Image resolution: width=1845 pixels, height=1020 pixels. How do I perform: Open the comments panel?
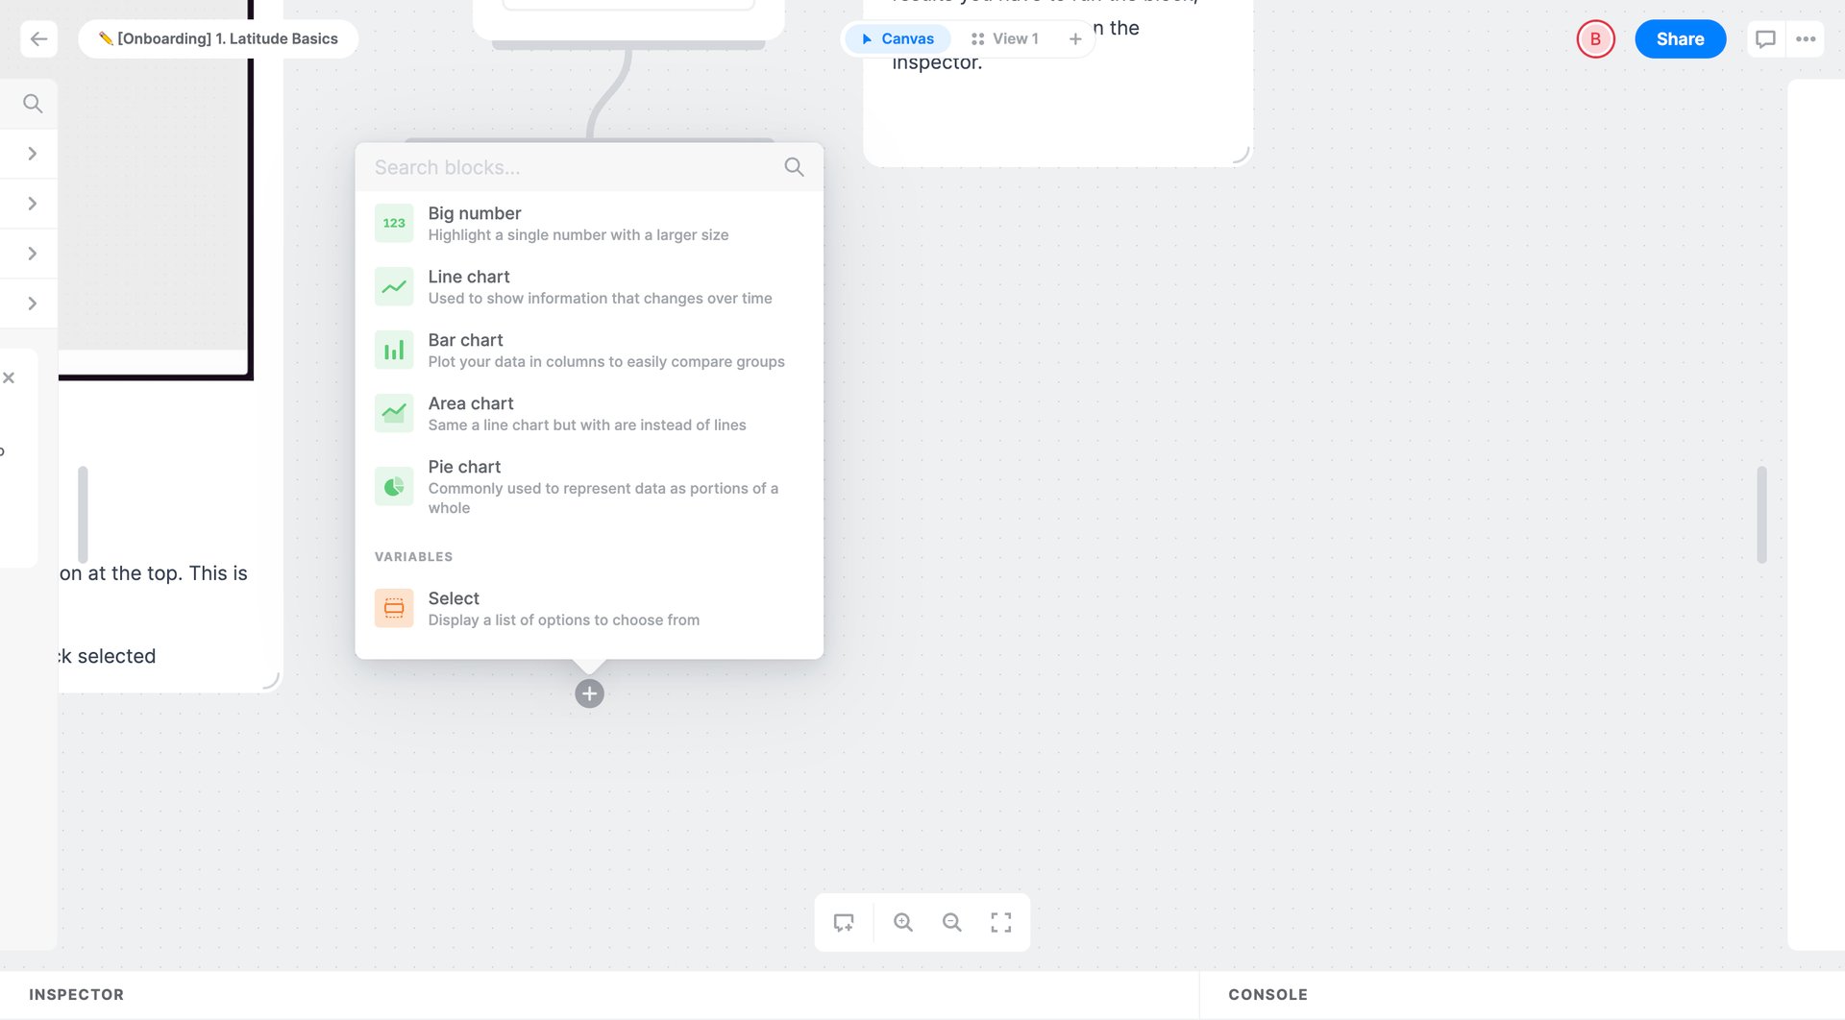click(1765, 38)
